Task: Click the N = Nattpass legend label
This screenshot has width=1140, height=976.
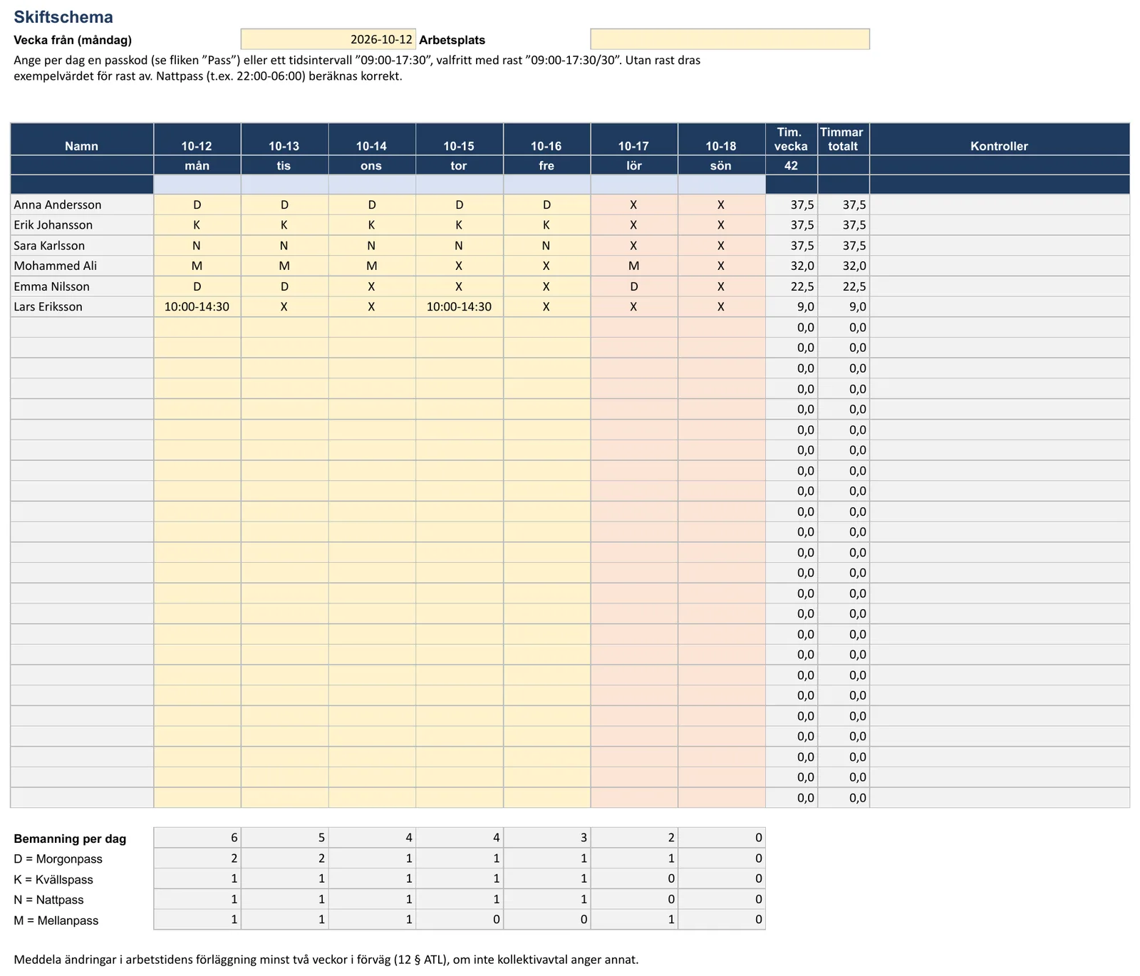Action: [48, 900]
